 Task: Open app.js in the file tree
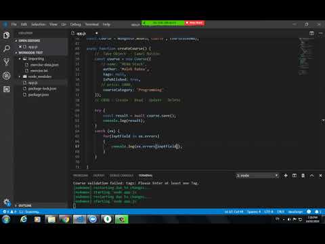click(x=33, y=83)
